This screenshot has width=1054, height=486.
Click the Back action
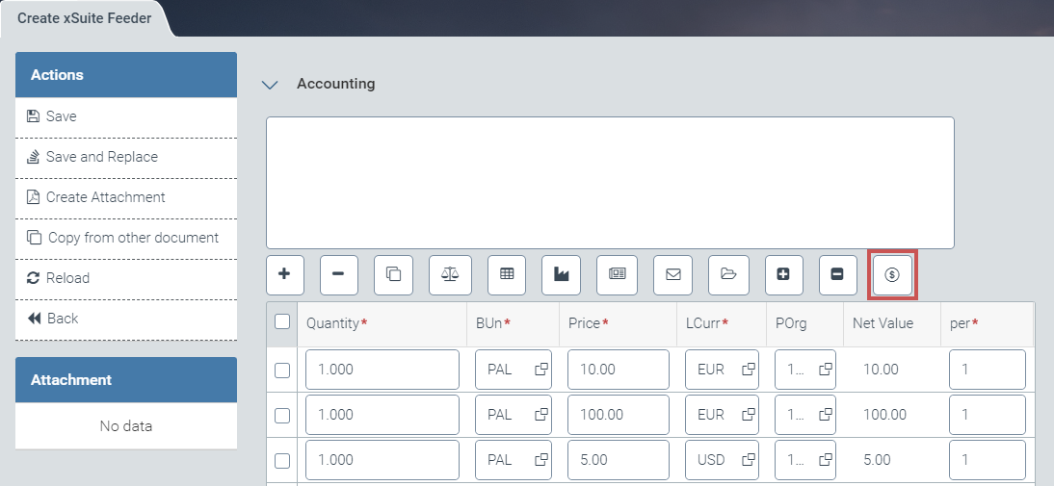pyautogui.click(x=63, y=319)
